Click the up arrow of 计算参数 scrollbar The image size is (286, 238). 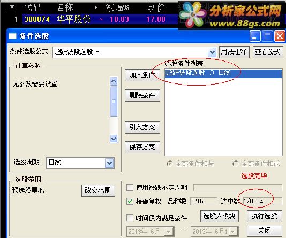click(x=114, y=81)
